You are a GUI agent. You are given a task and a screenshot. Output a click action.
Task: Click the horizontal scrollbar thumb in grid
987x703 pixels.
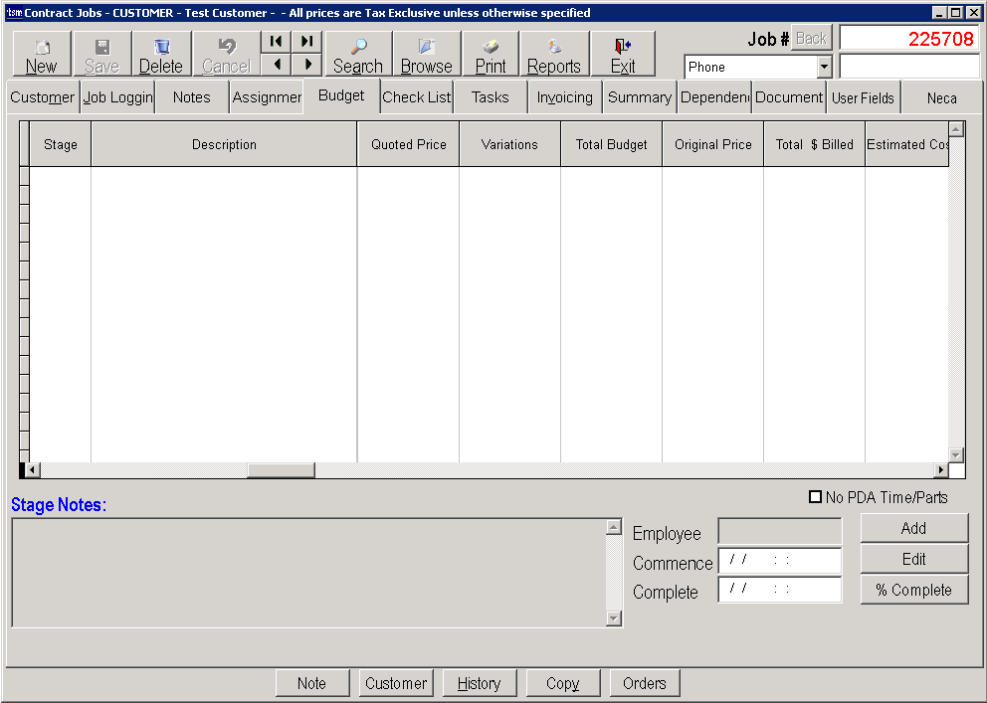pyautogui.click(x=281, y=470)
